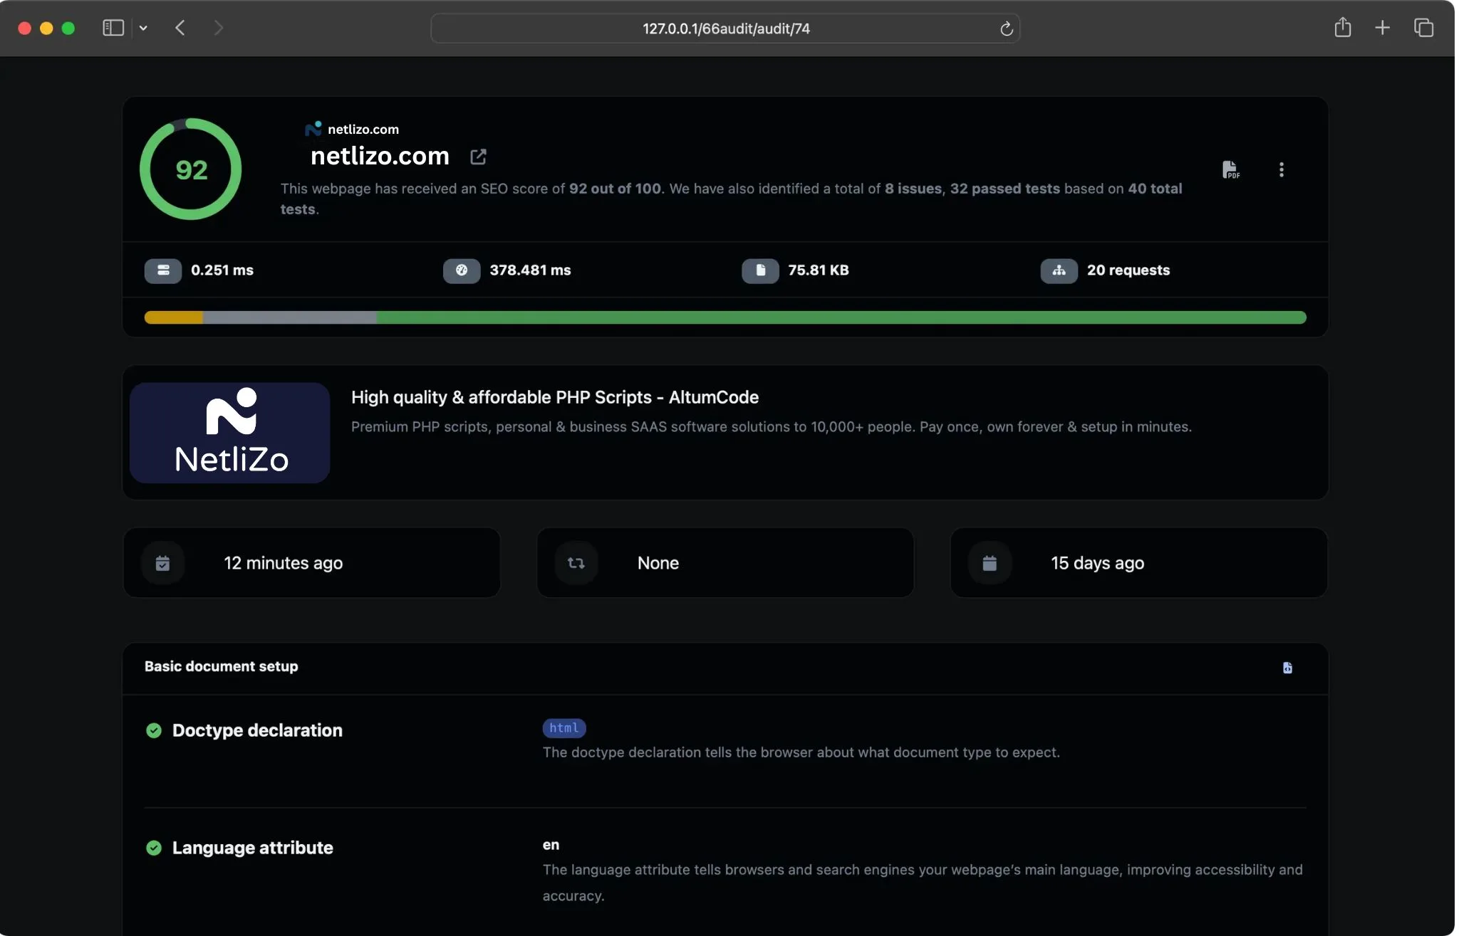Click the '15 days ago' text
This screenshot has height=936, width=1459.
tap(1098, 563)
